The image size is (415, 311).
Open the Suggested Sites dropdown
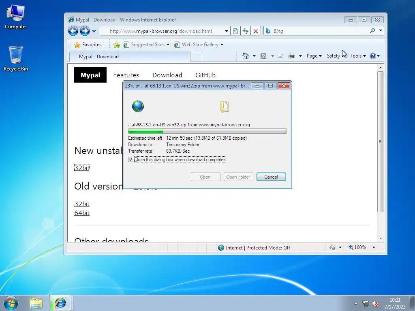click(146, 45)
